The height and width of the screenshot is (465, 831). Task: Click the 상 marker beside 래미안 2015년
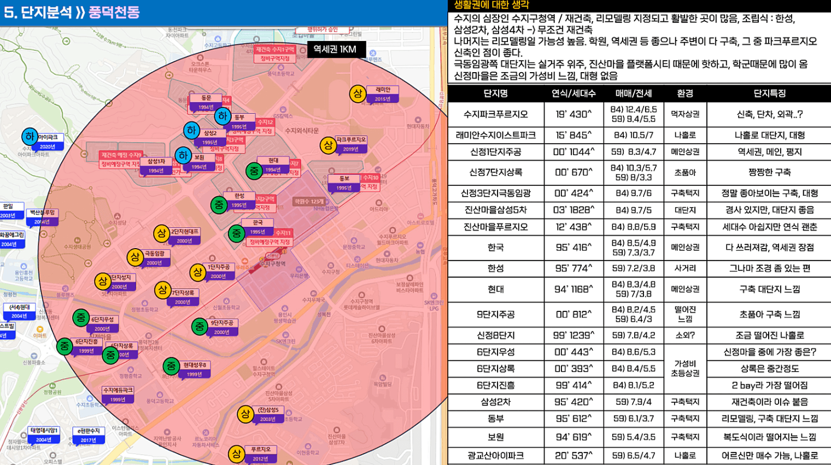coord(358,93)
